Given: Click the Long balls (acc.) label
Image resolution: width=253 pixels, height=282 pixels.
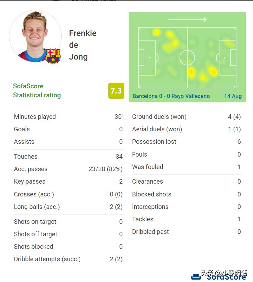Looking at the screenshot, I should [x=37, y=207].
